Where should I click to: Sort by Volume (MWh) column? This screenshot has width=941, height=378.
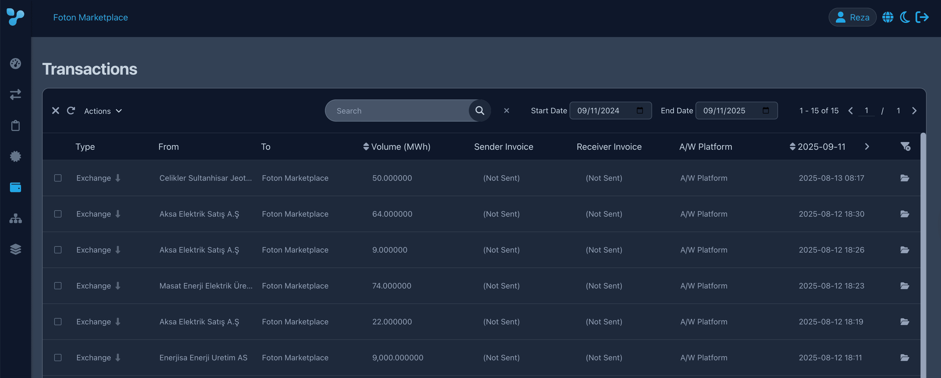coord(397,147)
